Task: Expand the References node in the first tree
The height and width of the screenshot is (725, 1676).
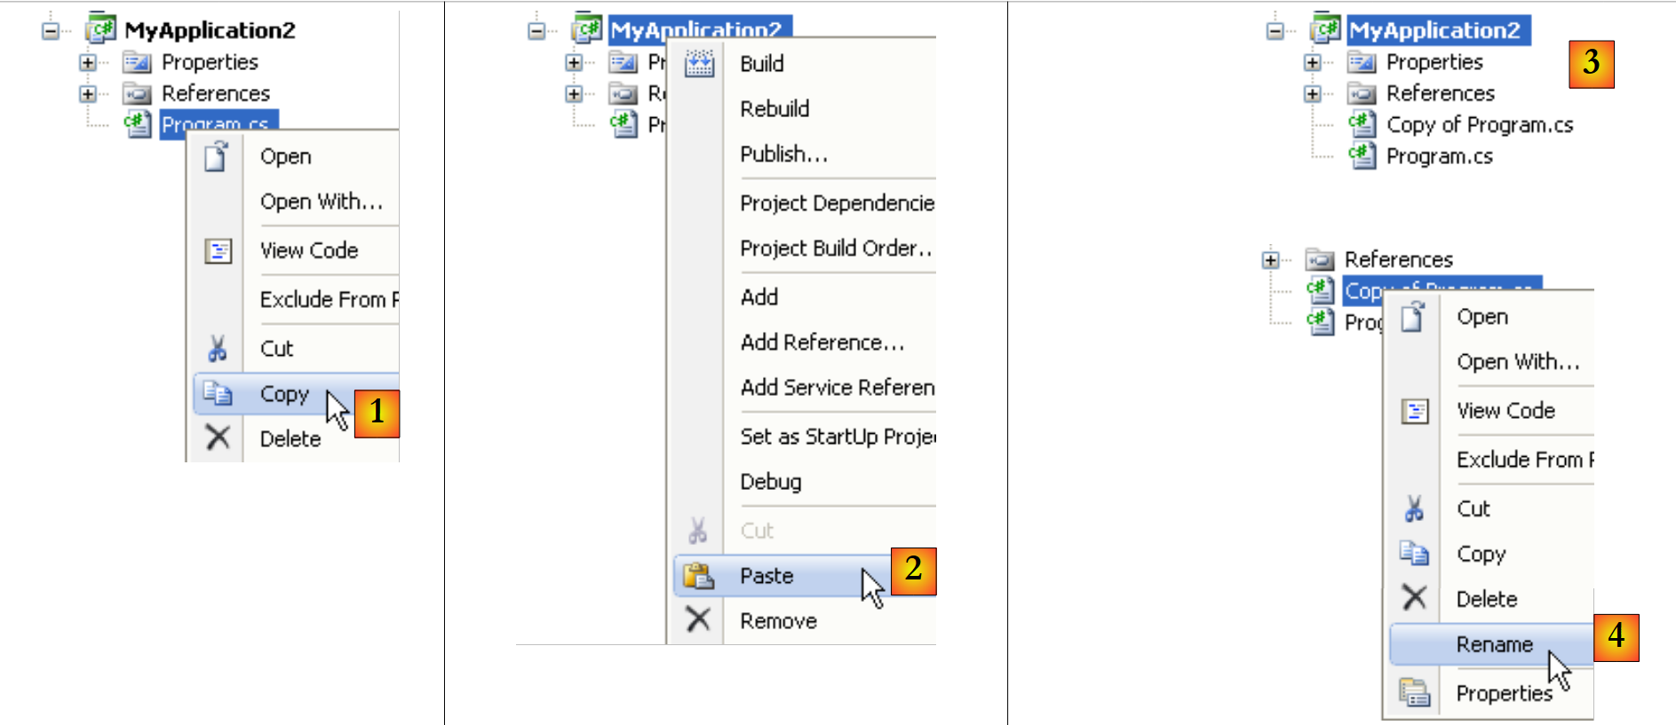Action: pos(87,93)
